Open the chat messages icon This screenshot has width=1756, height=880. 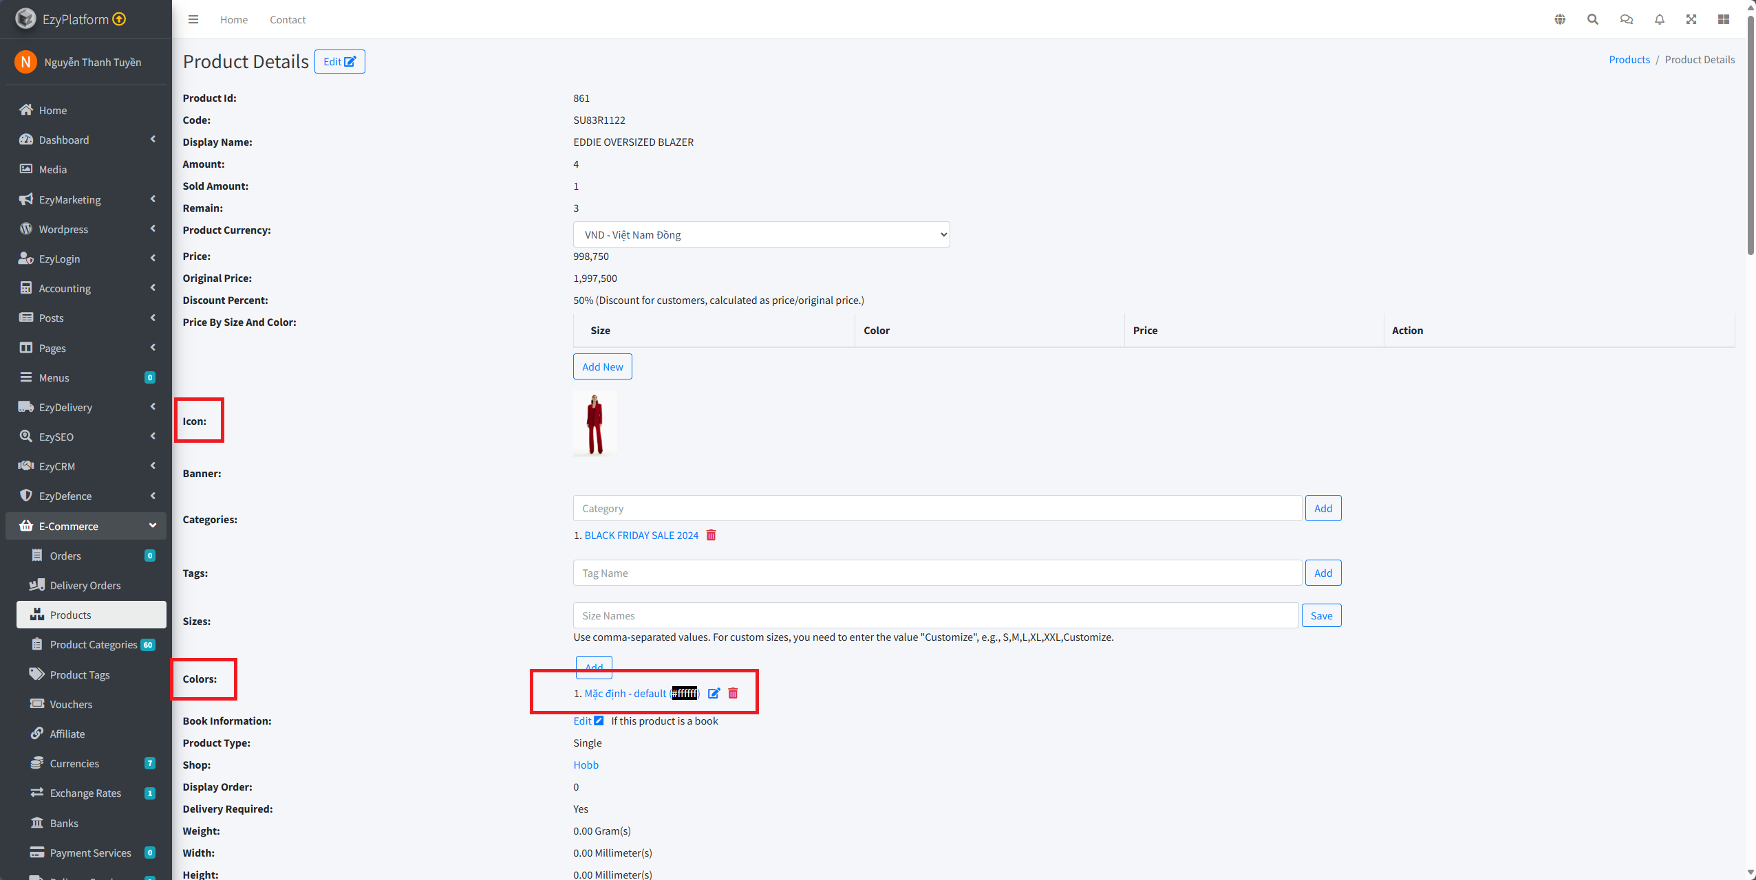(x=1626, y=19)
